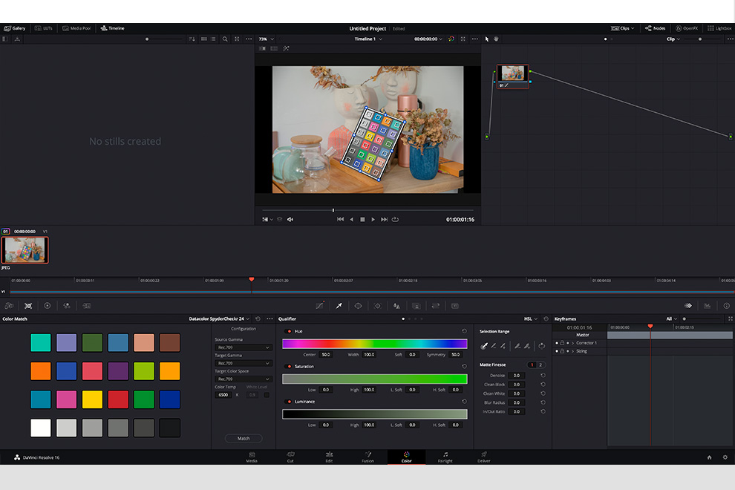Select the arrow pointer tool in node editor
The height and width of the screenshot is (490, 735).
point(486,39)
